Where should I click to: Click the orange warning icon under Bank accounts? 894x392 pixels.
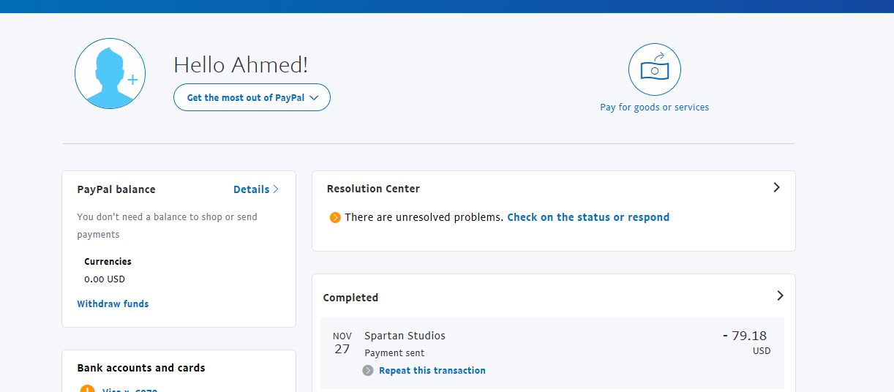tap(88, 389)
